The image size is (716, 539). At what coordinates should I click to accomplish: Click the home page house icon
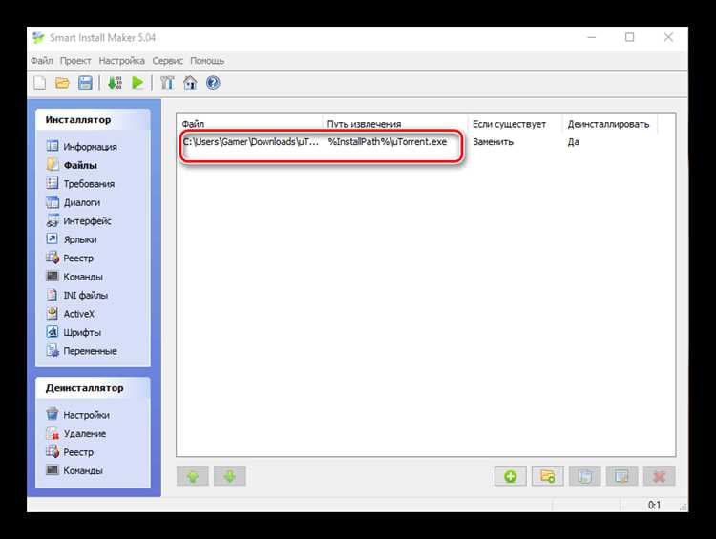tap(190, 83)
